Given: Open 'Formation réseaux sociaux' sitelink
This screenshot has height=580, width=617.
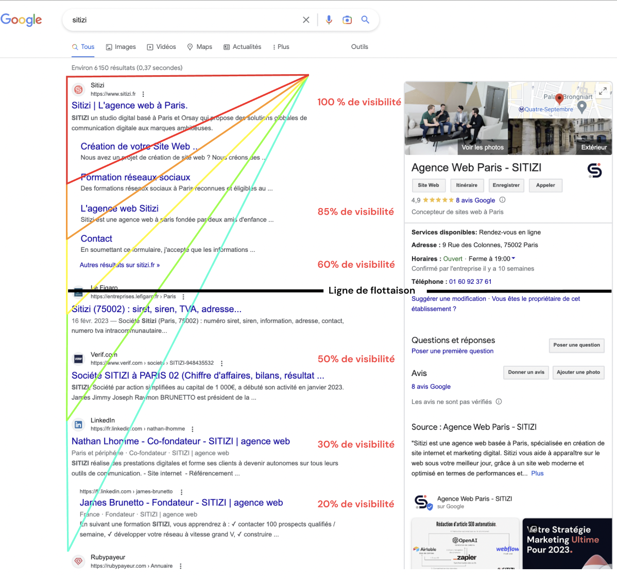Looking at the screenshot, I should click(135, 178).
